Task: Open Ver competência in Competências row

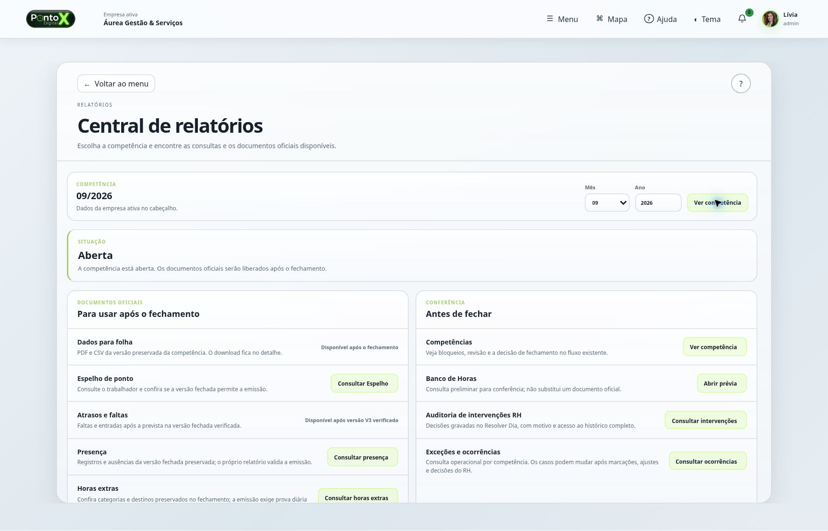Action: pos(714,347)
